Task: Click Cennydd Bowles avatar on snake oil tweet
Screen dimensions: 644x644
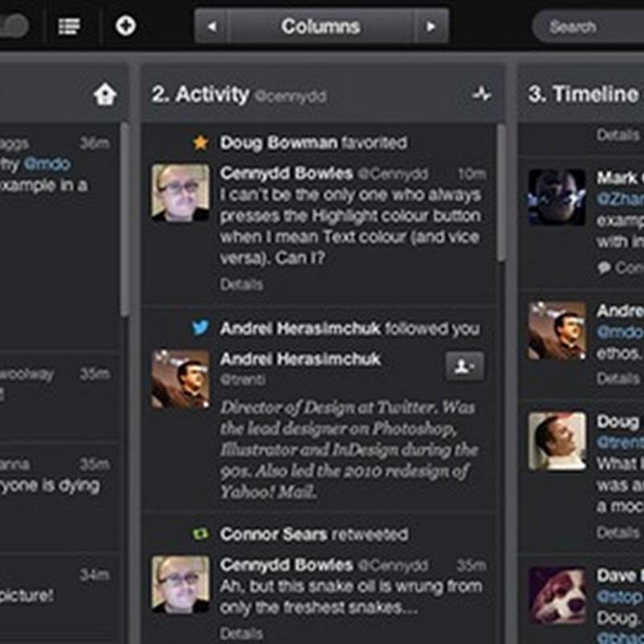Action: (x=180, y=584)
